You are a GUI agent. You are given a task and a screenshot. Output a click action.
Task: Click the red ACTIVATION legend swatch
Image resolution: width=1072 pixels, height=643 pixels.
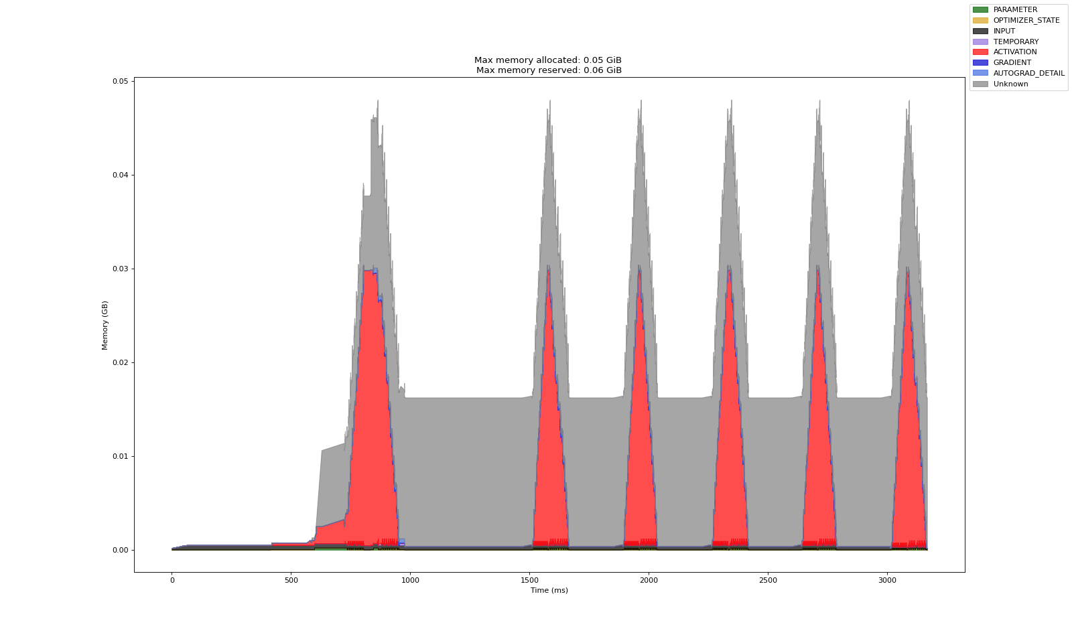click(x=980, y=52)
